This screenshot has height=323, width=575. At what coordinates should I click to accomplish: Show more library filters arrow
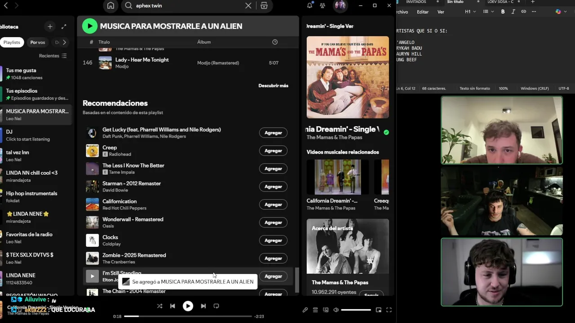64,42
